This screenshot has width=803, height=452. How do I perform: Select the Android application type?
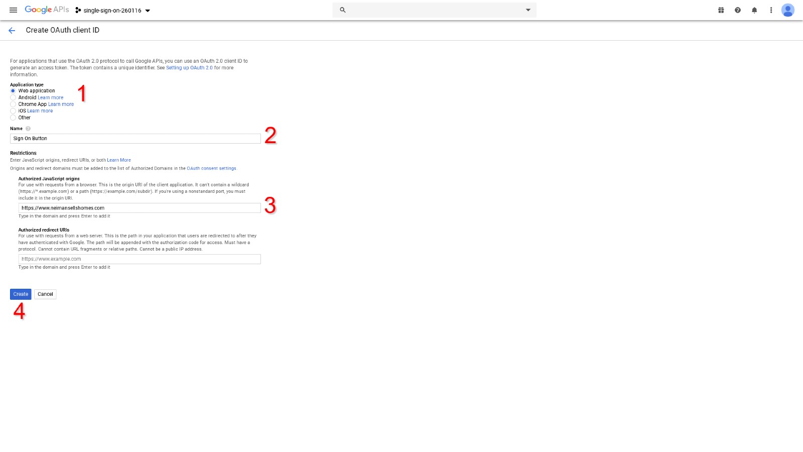(13, 97)
